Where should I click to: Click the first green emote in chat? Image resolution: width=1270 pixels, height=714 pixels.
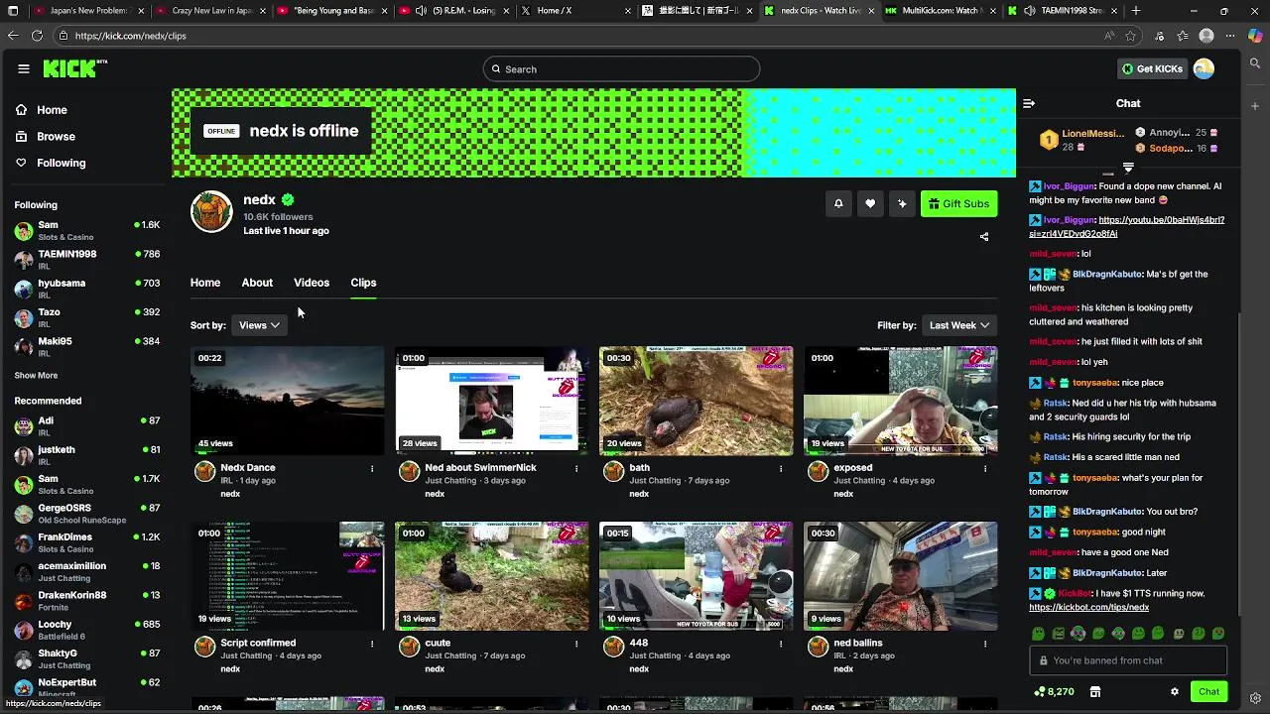tap(1038, 634)
